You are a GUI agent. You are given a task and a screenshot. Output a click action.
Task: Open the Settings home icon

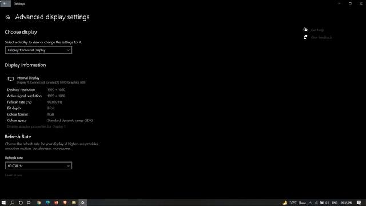tap(7, 17)
